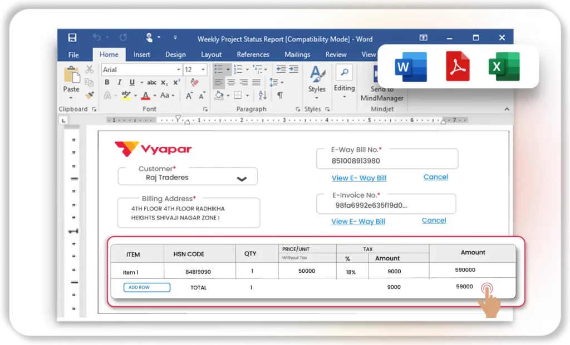Apply the red font color swatch
The height and width of the screenshot is (345, 570).
[x=145, y=96]
